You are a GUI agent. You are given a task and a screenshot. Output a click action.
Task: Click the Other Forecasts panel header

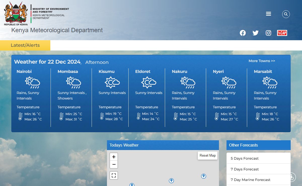pos(258,145)
